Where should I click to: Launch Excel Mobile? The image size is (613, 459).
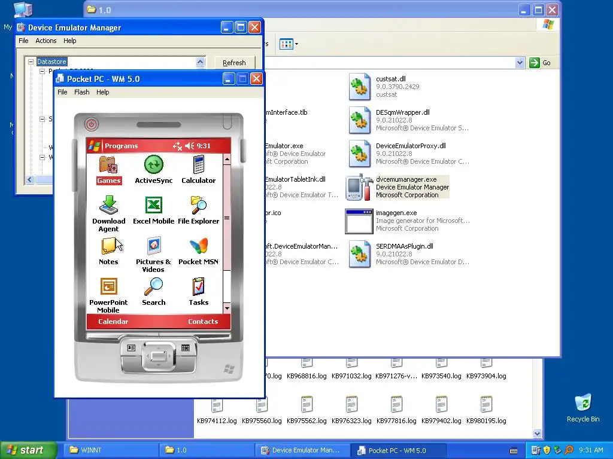[x=154, y=210]
